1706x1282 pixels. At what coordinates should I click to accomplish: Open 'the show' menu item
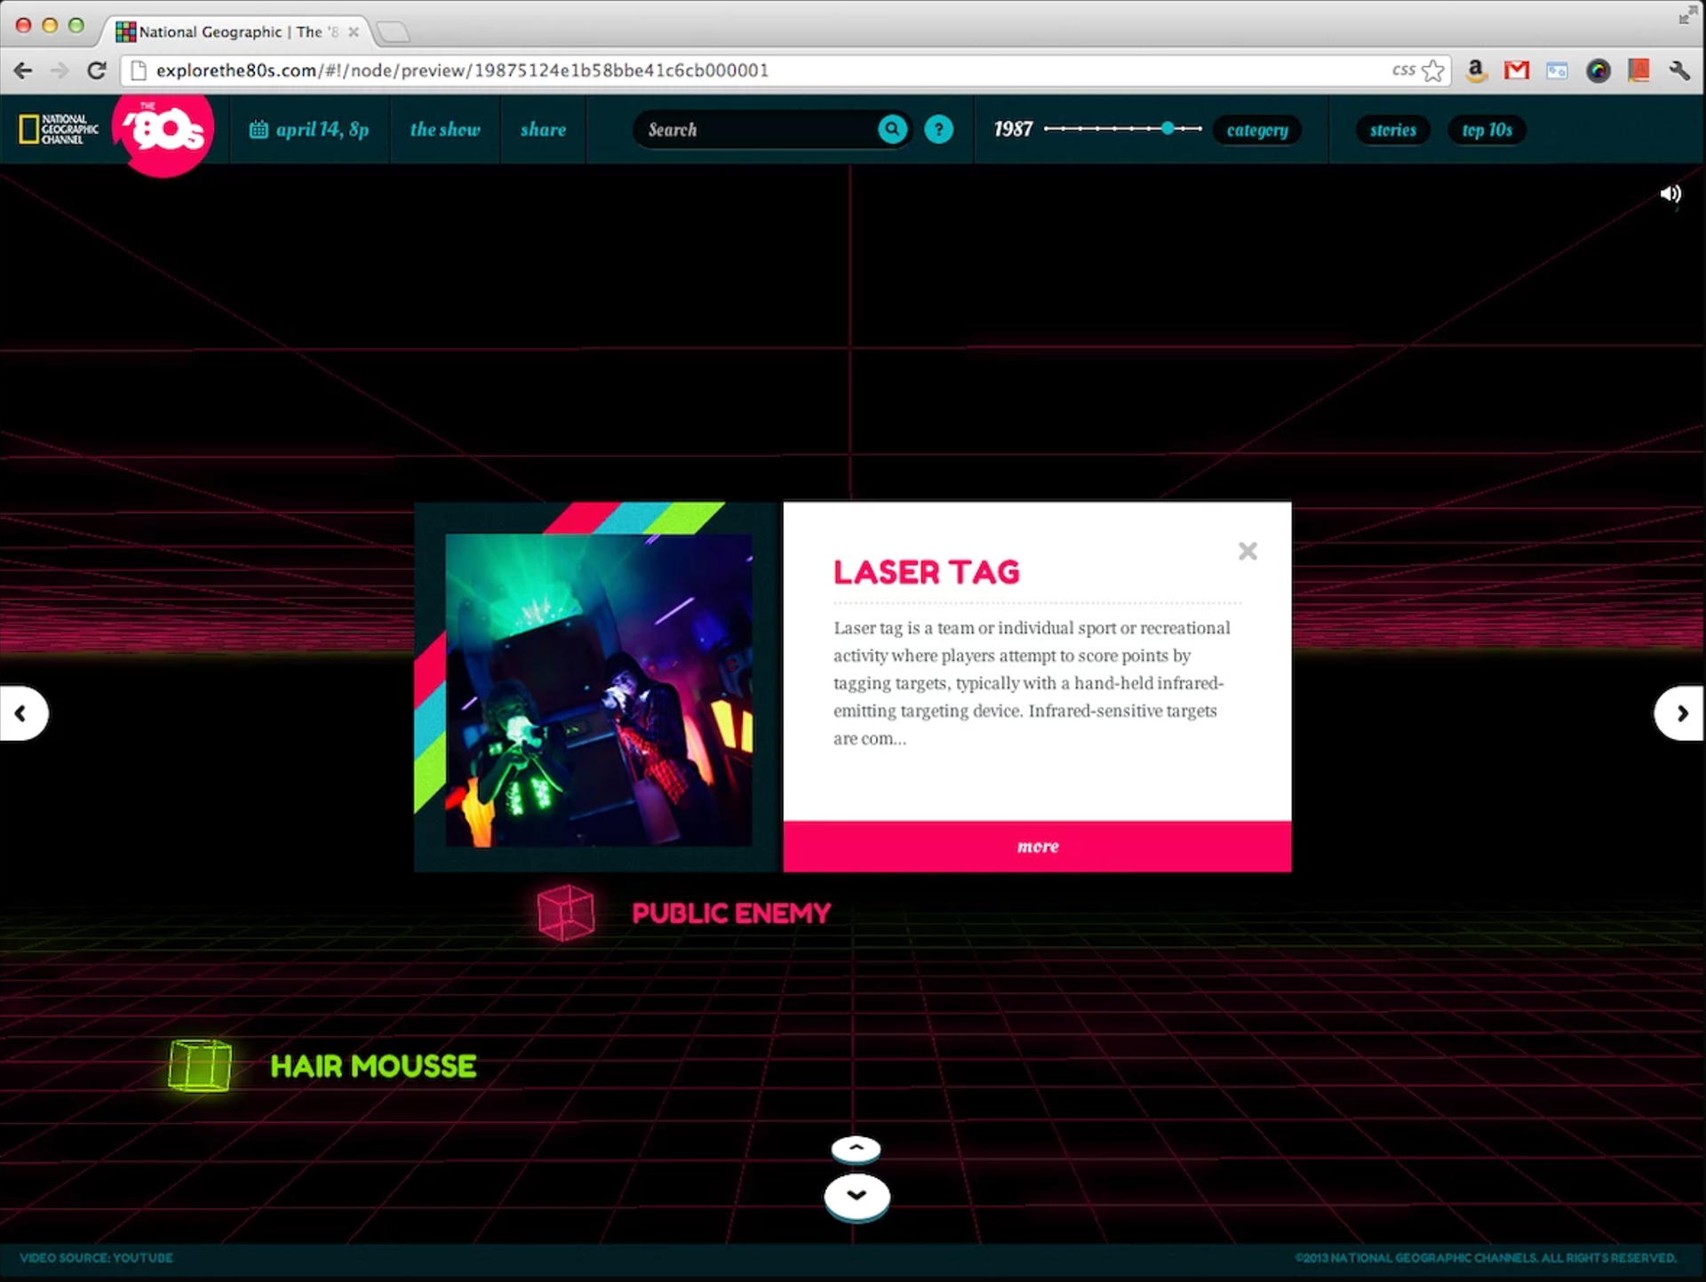pyautogui.click(x=445, y=130)
